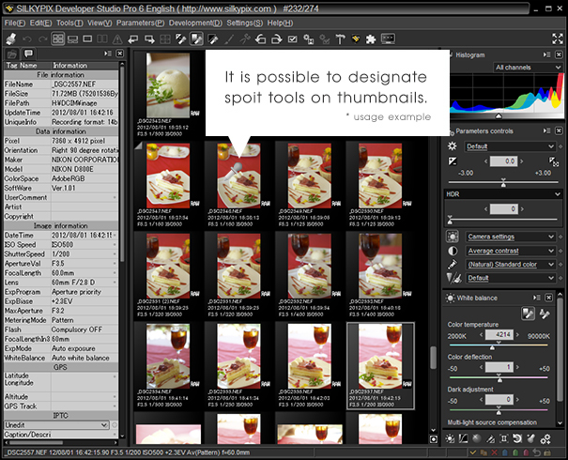Screen dimensions: 568x460
Task: Click the batch development gears icon
Action: point(308,38)
